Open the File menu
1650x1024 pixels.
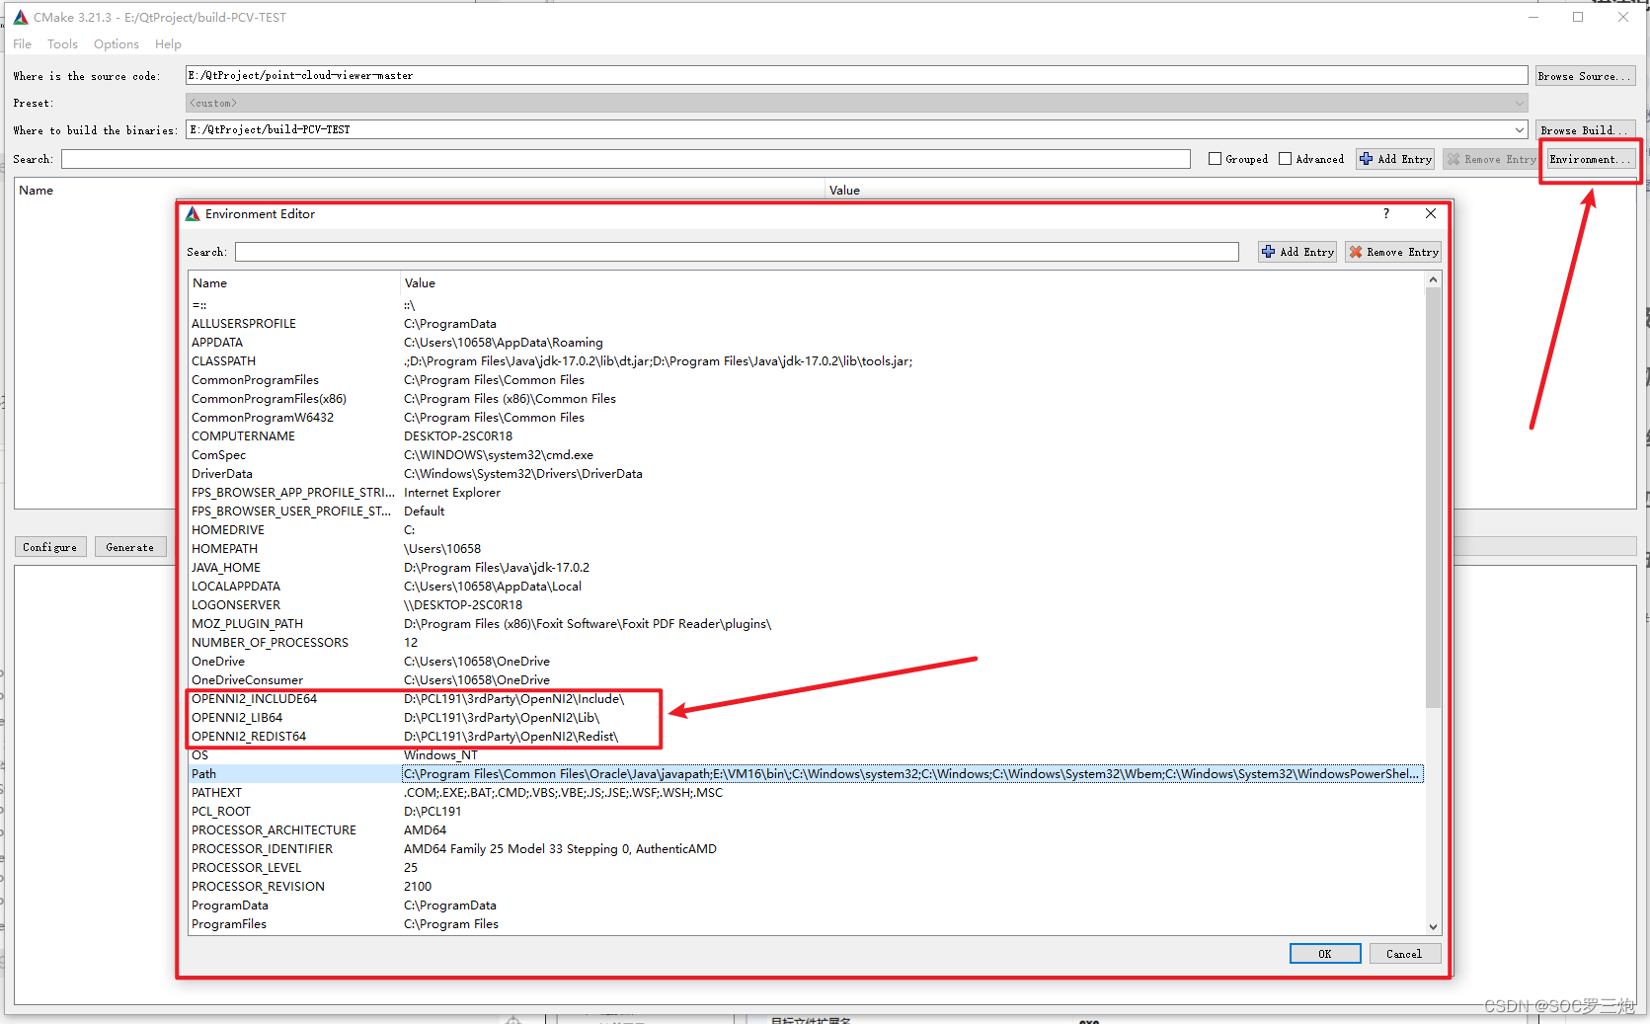23,44
